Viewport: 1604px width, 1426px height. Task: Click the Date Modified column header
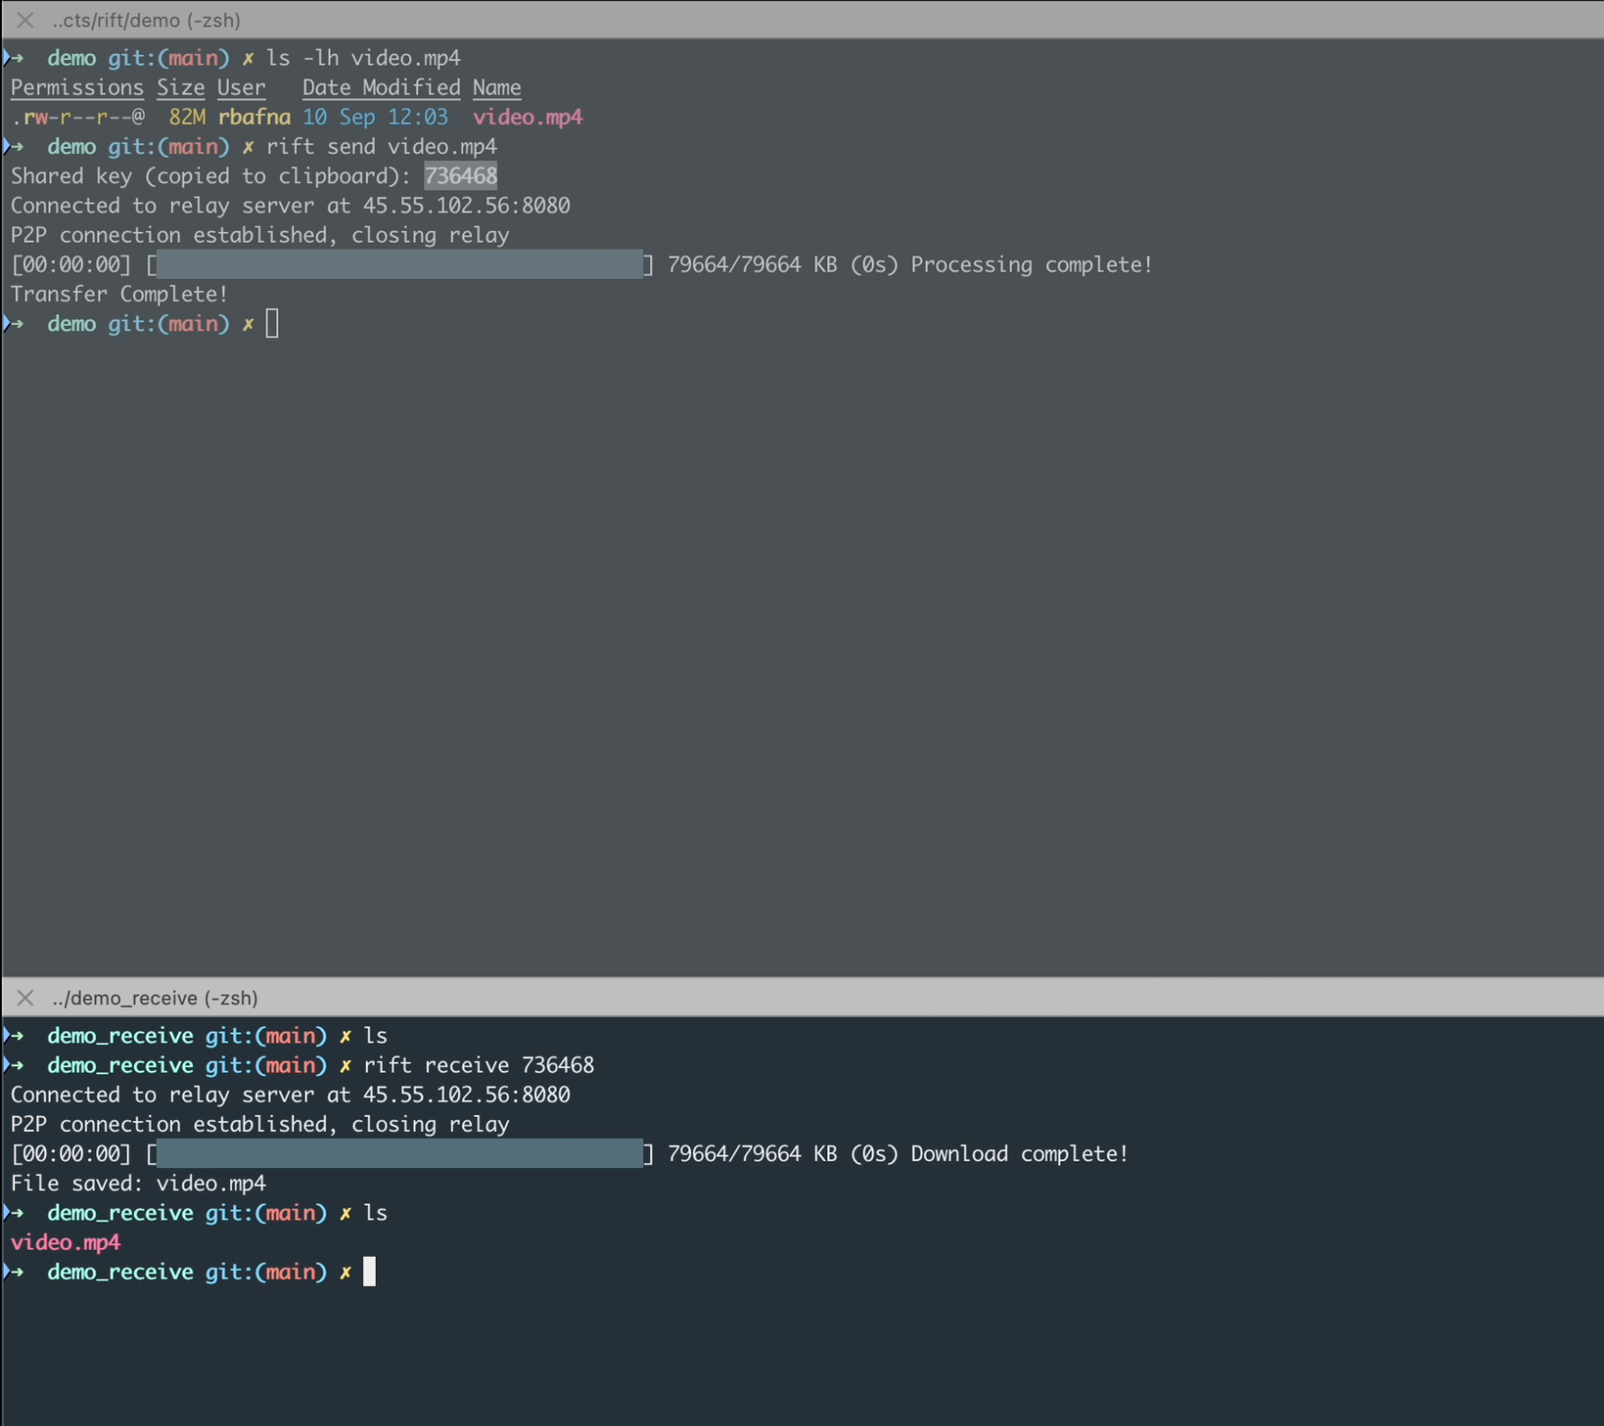(381, 87)
